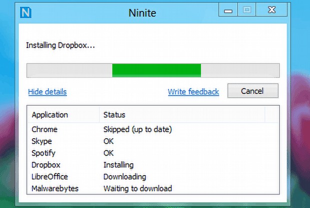
Task: Minimize the Ninite window
Action: pyautogui.click(x=228, y=9)
